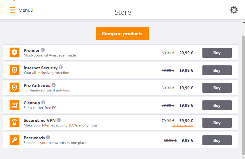245x159 pixels.
Task: Select the Cleanup title
Action: click(32, 103)
